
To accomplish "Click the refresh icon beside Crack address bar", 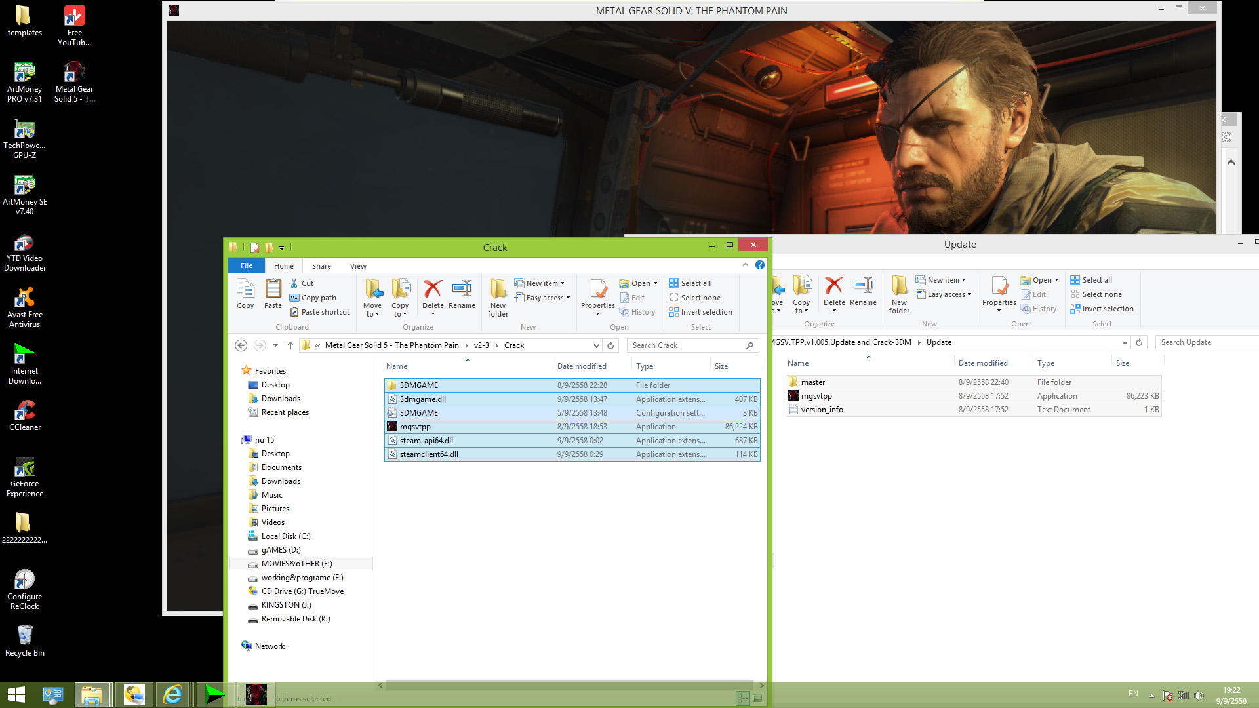I will [610, 345].
